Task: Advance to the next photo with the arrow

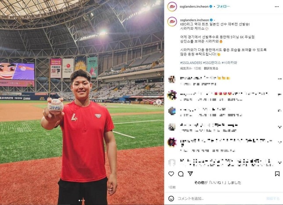Action: pos(159,102)
